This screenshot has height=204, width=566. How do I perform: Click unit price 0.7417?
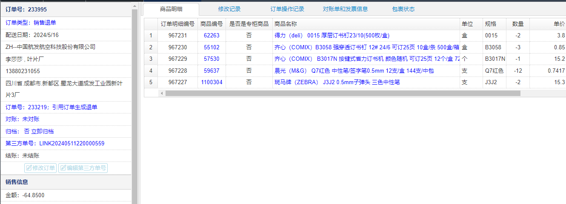(548, 71)
